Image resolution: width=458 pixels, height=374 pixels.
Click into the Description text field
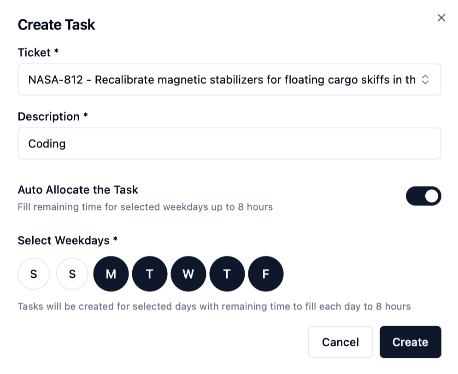(x=229, y=143)
